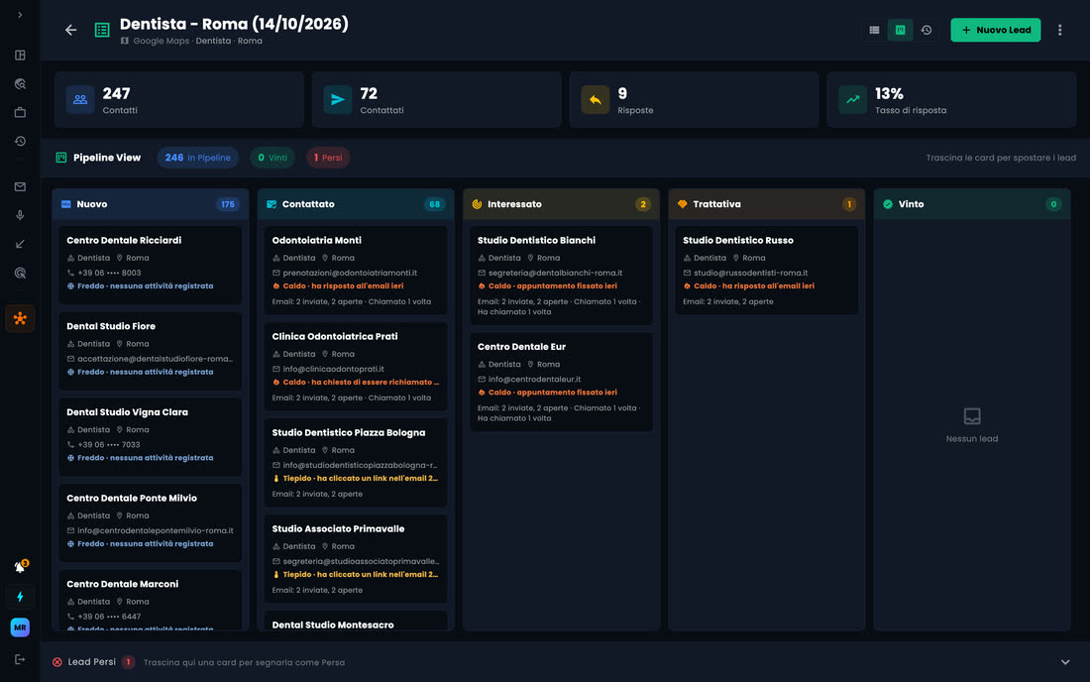Click the 175 count badge in Nuovo
This screenshot has height=682, width=1090.
tap(227, 204)
